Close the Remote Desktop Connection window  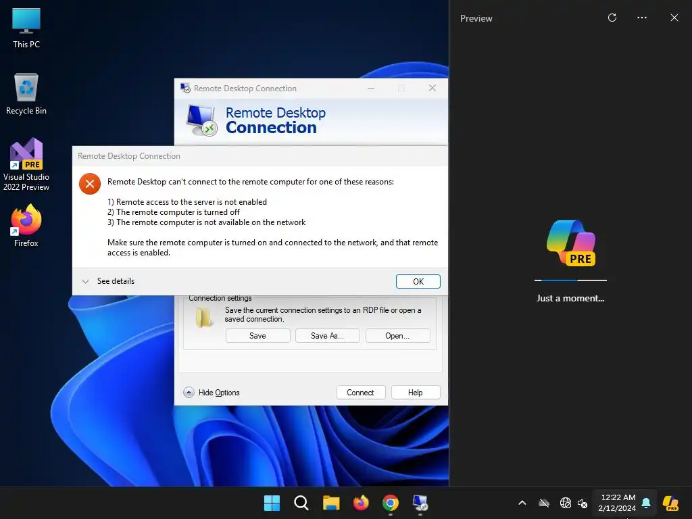pos(432,89)
